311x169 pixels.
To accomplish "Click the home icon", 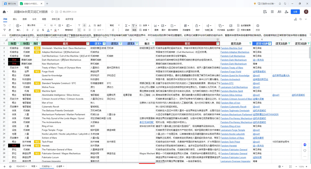I will (x=4, y=12).
